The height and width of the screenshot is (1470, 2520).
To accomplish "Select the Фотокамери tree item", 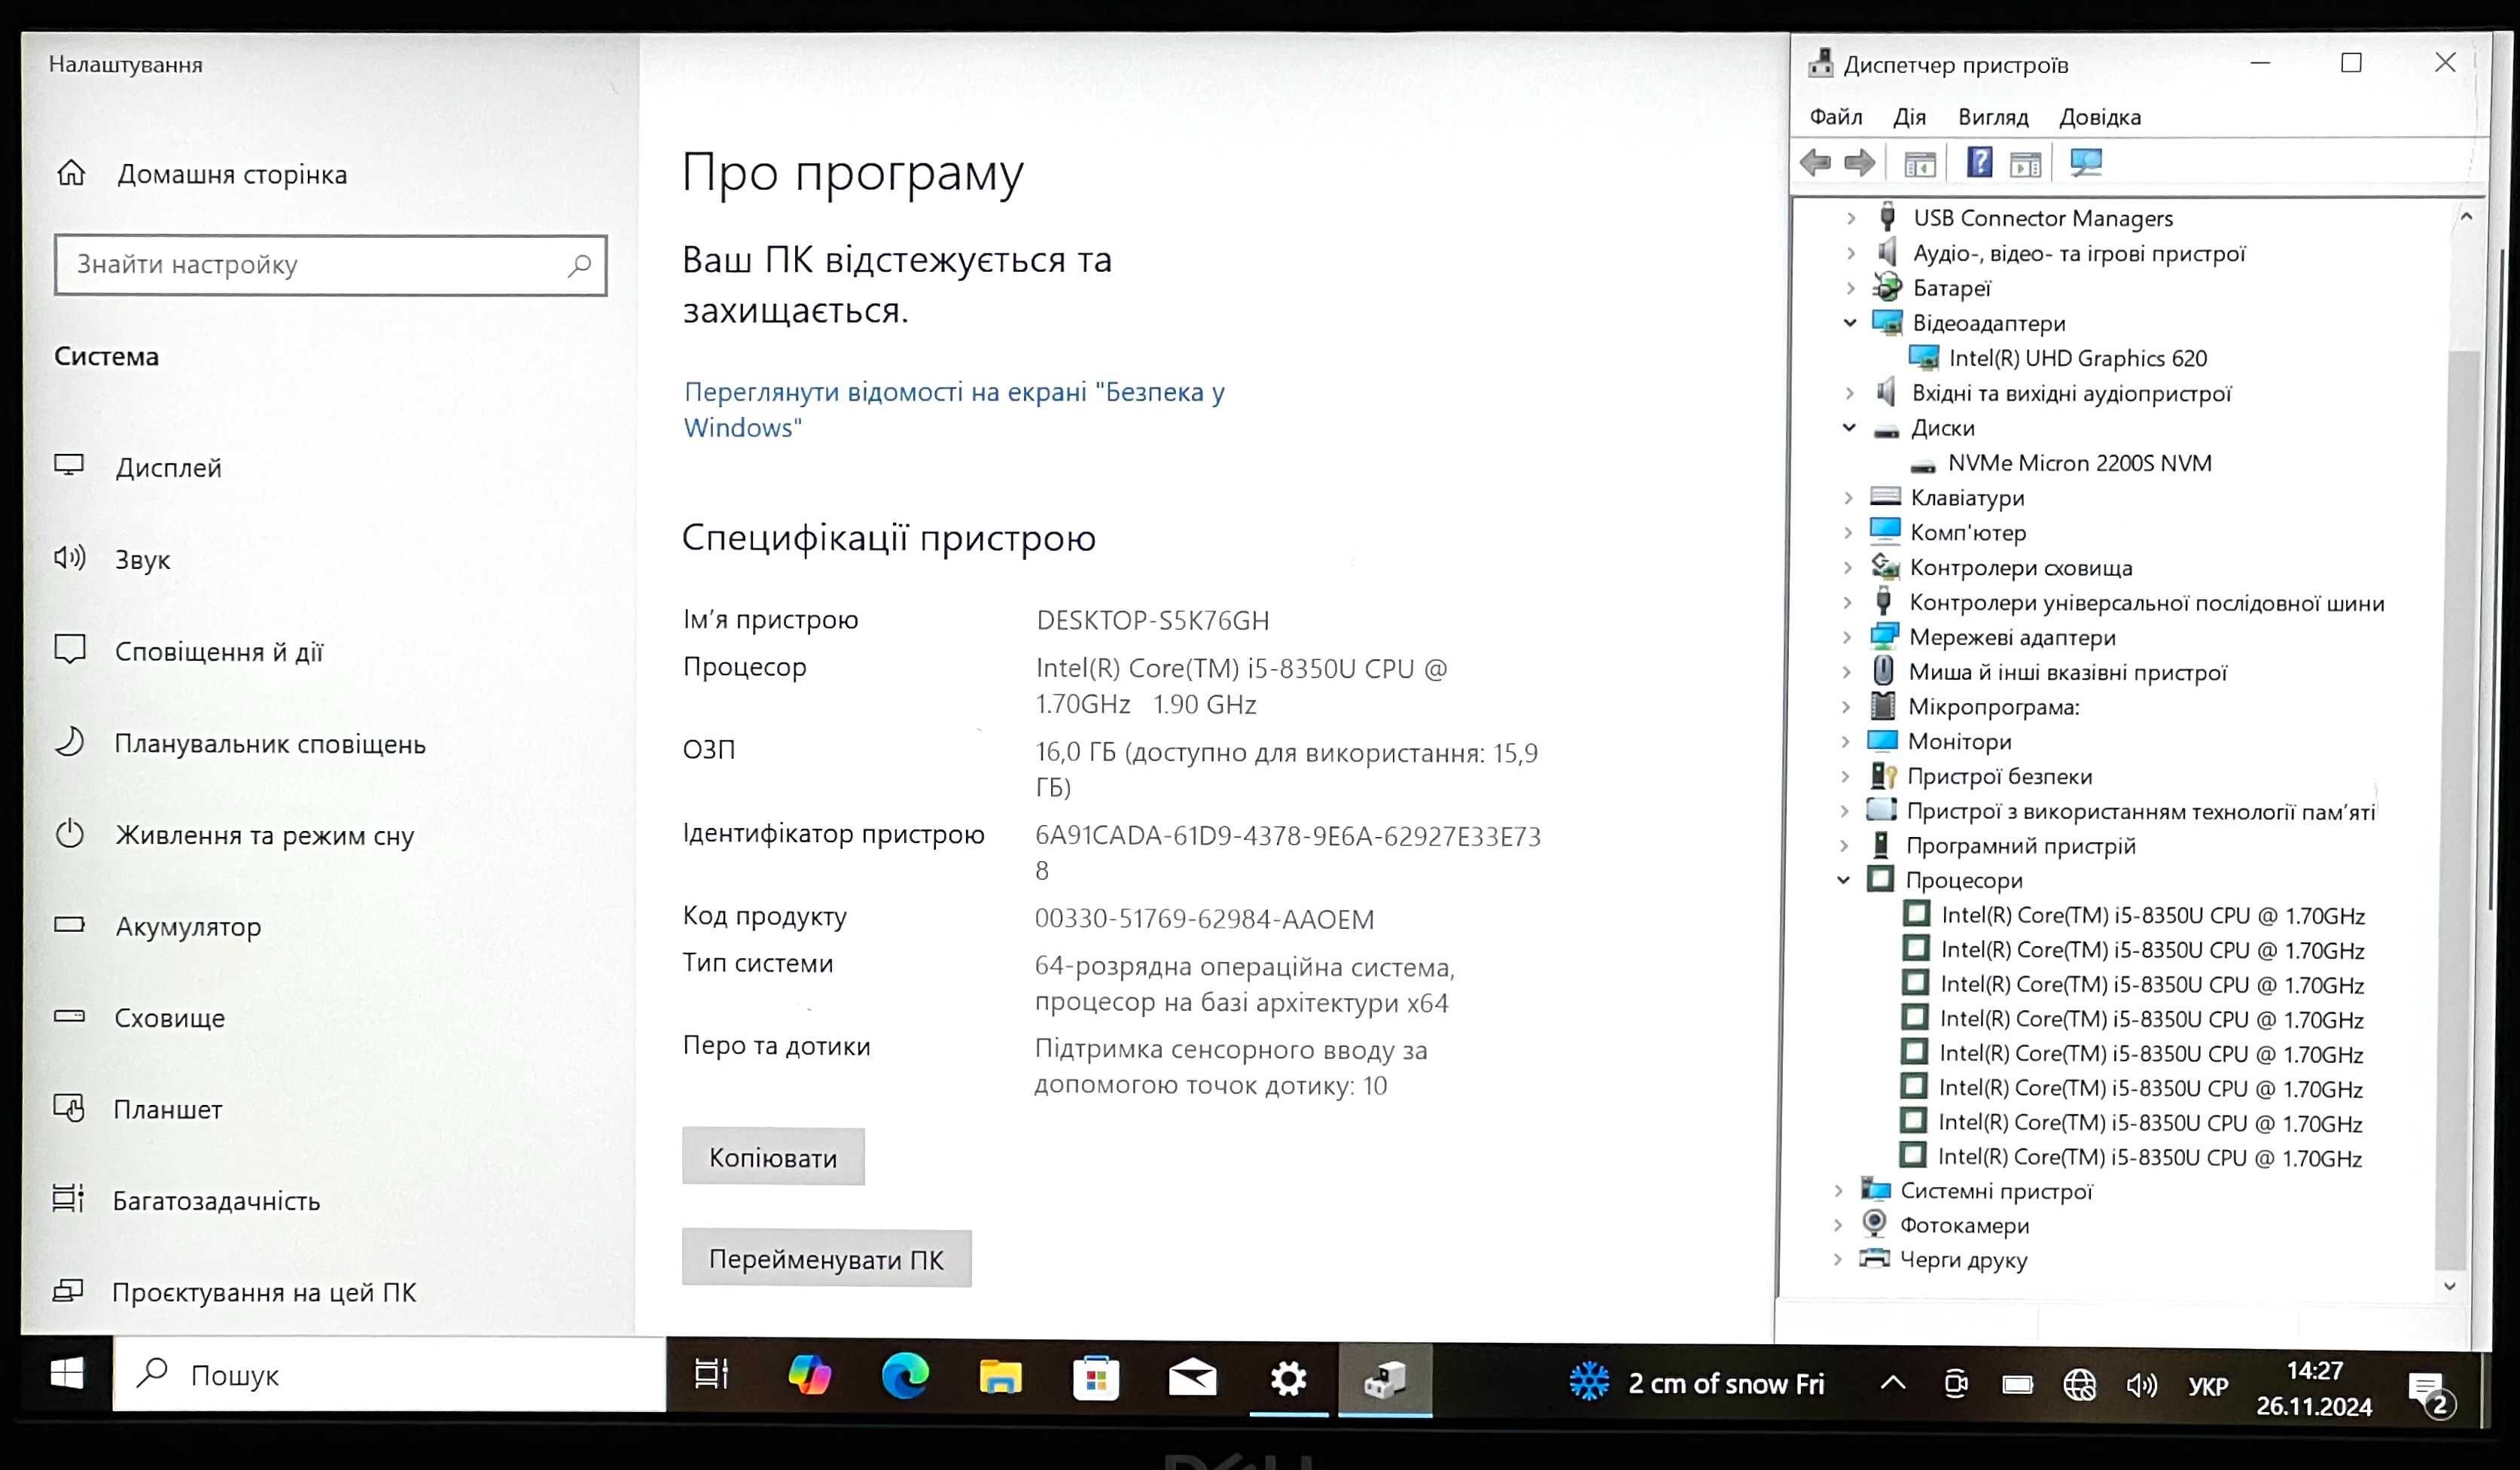I will tap(1964, 1225).
